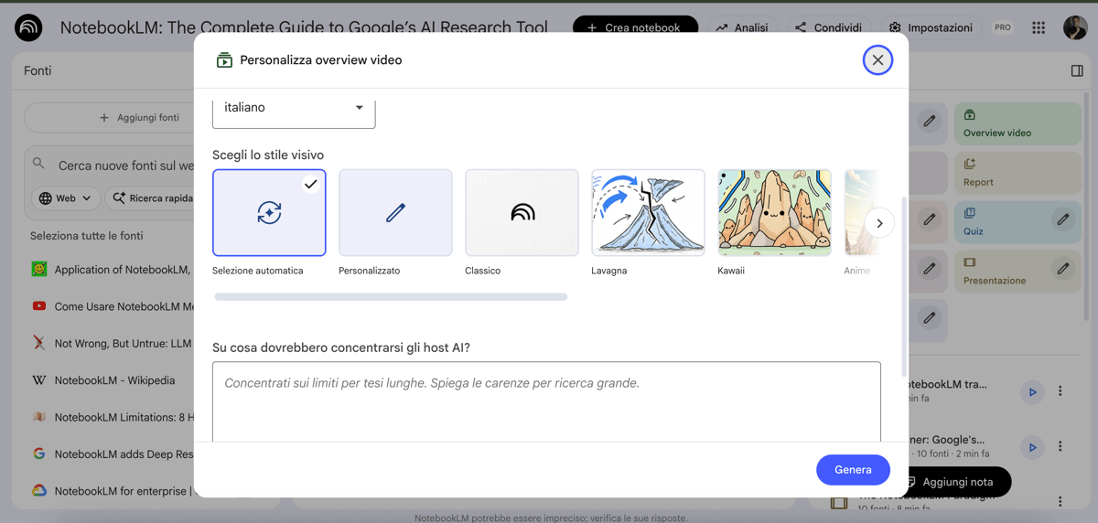Open the Analisi item
This screenshot has width=1098, height=523.
tap(742, 27)
